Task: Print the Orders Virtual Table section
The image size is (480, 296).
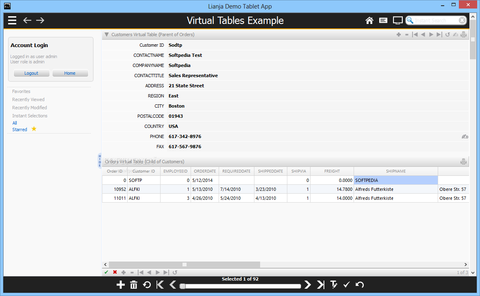Action: coord(463,162)
